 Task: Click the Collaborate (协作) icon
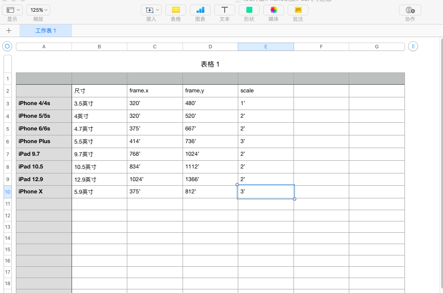(x=410, y=10)
